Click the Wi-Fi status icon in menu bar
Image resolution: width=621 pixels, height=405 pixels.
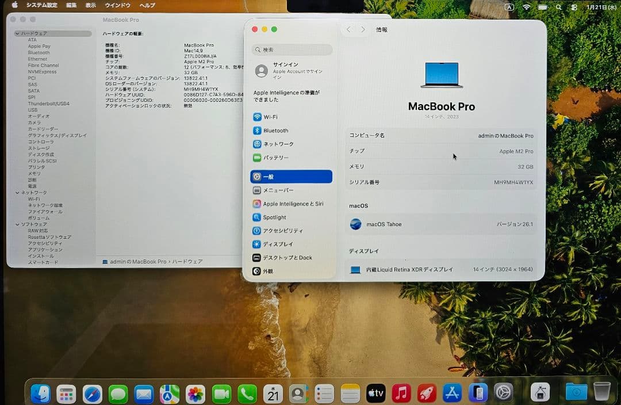point(527,7)
